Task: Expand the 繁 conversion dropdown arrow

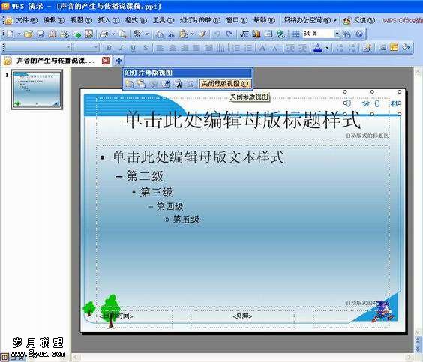Action: [x=147, y=34]
